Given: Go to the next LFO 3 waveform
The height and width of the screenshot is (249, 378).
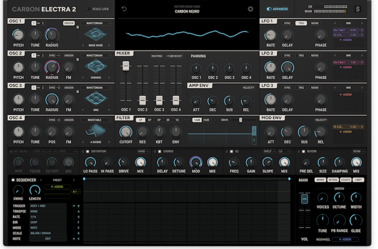Looking at the screenshot, I should pos(362,88).
